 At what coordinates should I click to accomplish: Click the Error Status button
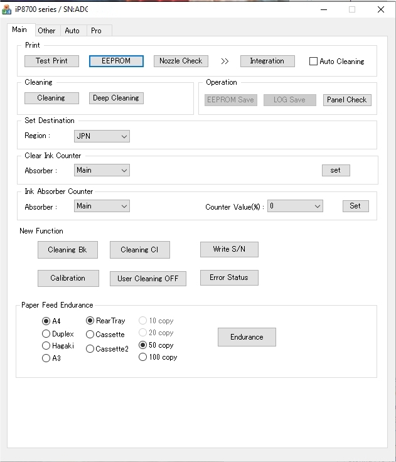pyautogui.click(x=229, y=277)
